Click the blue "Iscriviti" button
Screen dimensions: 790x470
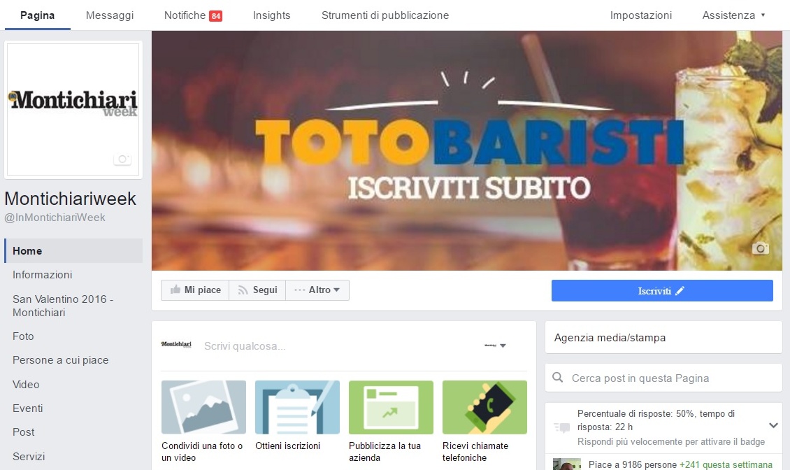662,290
